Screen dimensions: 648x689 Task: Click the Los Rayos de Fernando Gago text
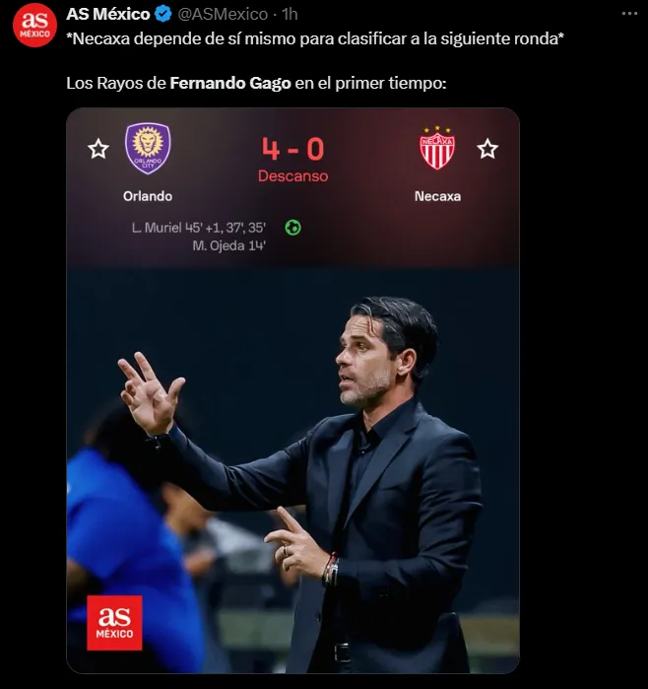click(178, 83)
